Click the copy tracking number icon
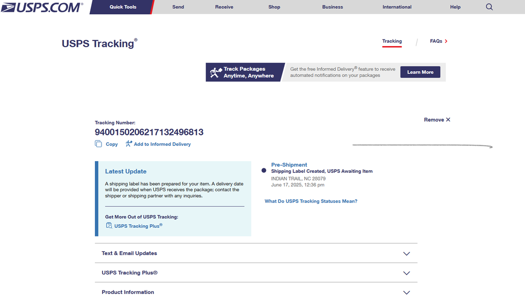 pyautogui.click(x=98, y=144)
